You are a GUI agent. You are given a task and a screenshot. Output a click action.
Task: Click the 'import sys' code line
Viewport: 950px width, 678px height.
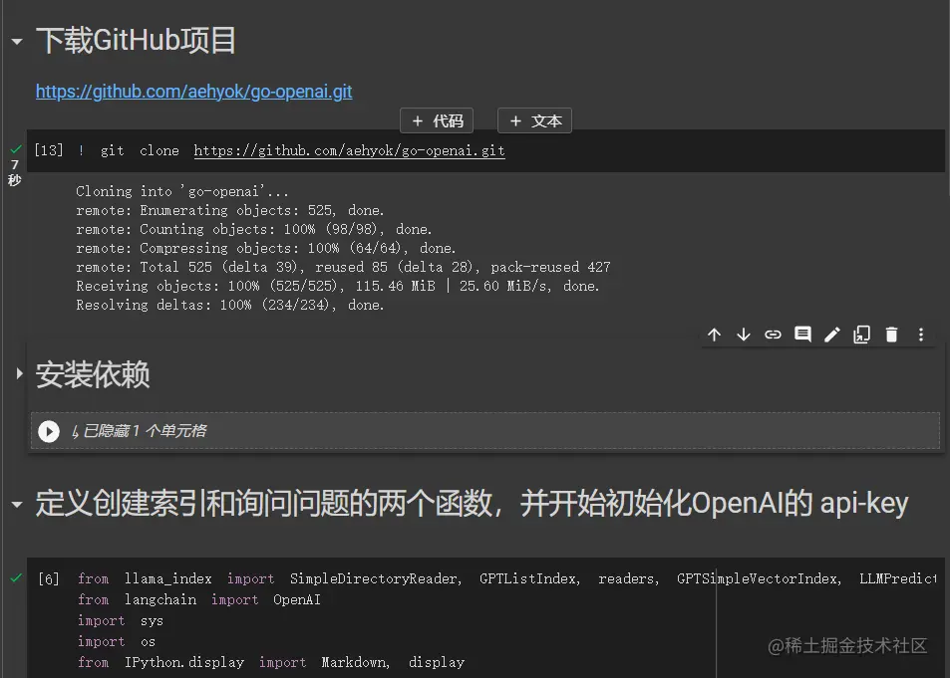point(120,621)
